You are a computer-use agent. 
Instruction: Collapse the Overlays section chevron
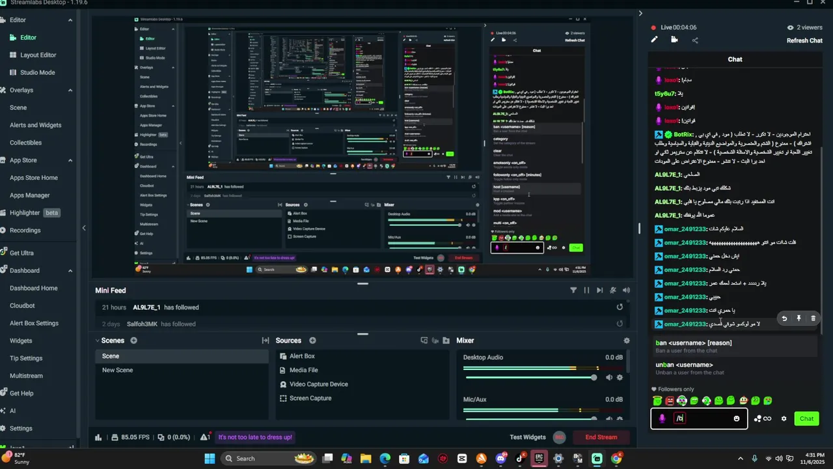pos(70,90)
